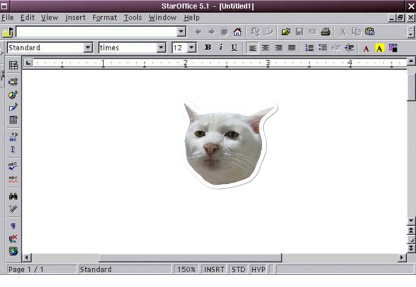Click the Navigation circle button on scrollbar

coord(411,240)
